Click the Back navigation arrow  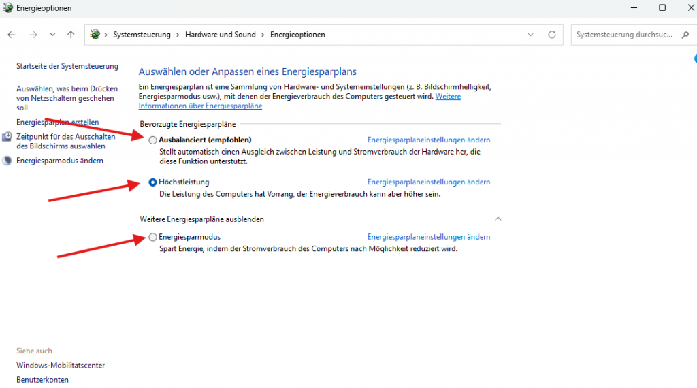point(12,35)
